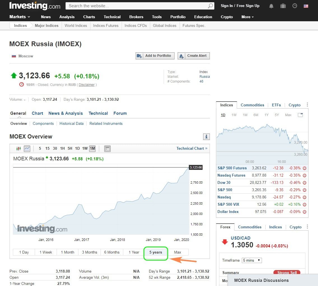Expand the More navigation menu
The height and width of the screenshot is (286, 318).
[247, 17]
